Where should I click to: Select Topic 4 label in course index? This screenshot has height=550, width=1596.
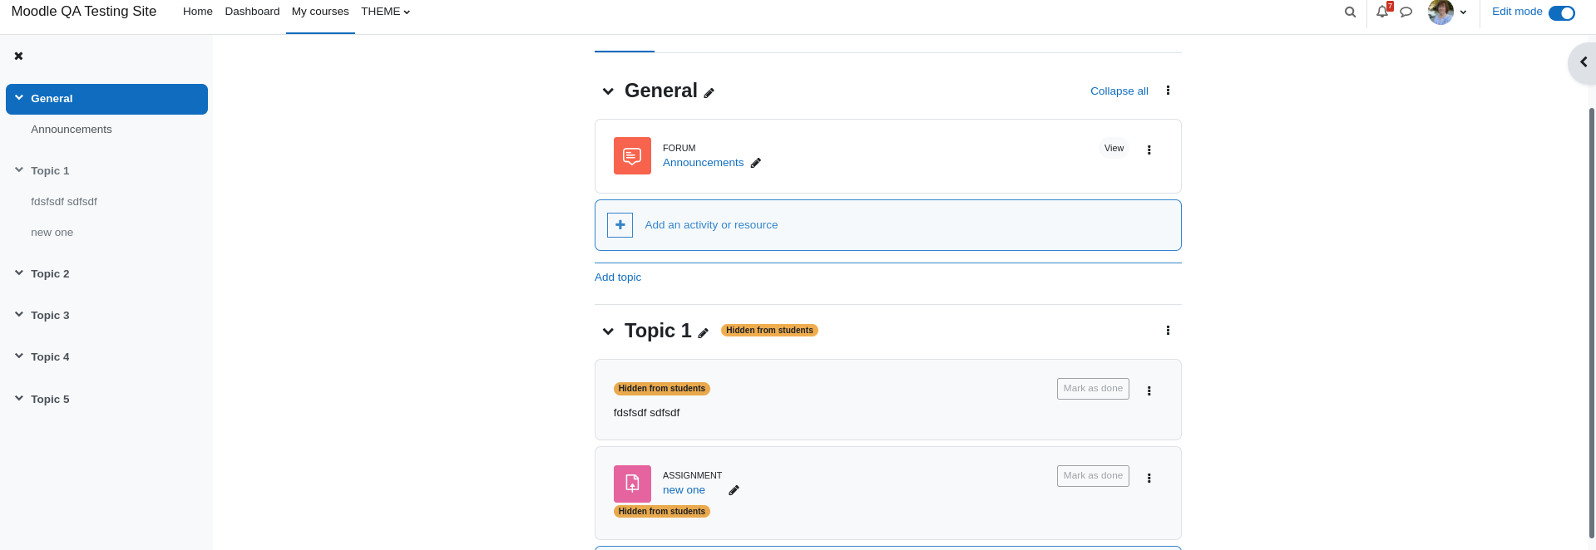(50, 357)
